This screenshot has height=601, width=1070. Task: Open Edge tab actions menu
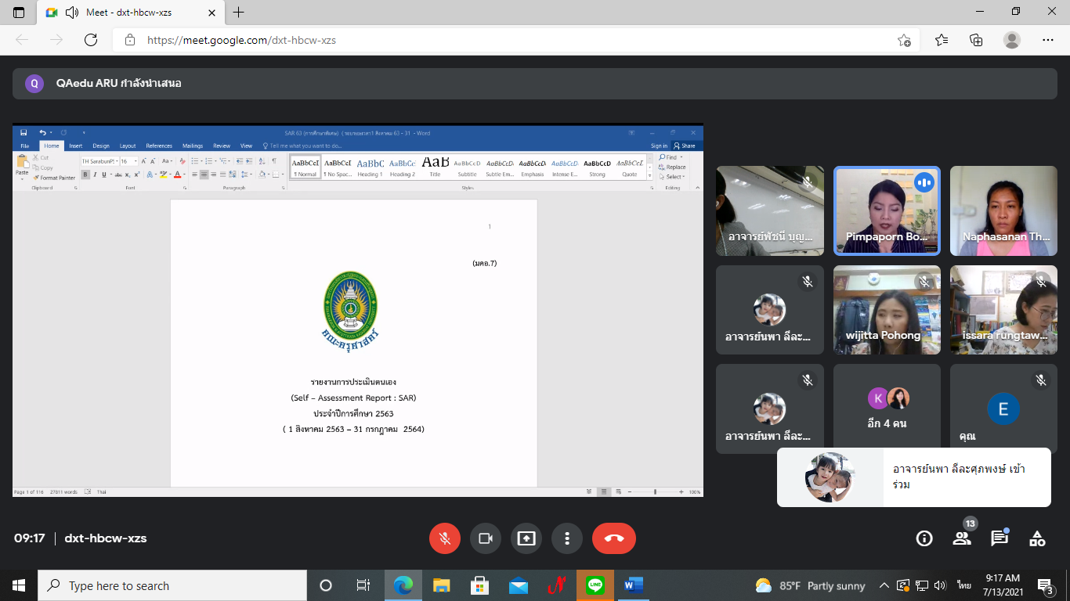[19, 12]
